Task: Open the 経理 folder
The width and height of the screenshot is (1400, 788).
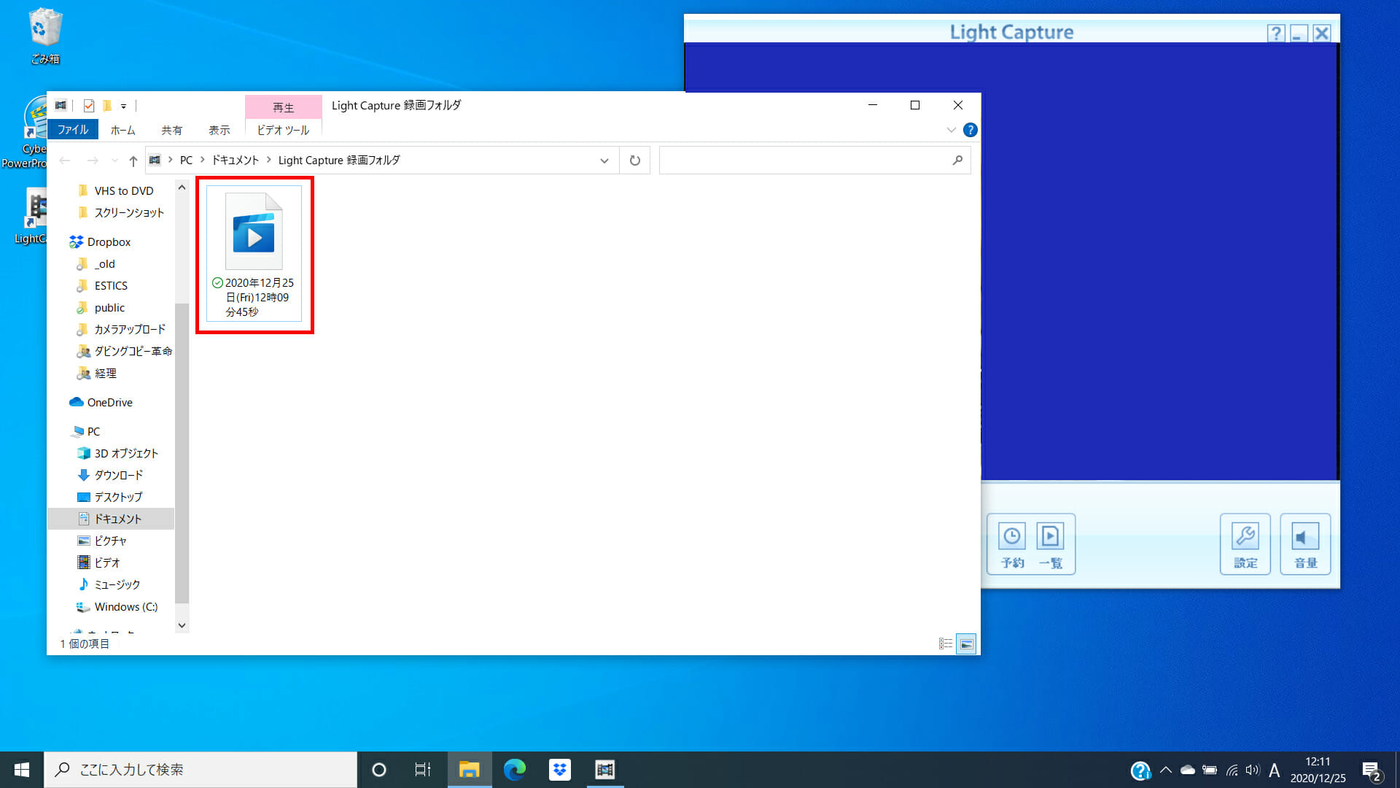Action: tap(97, 373)
